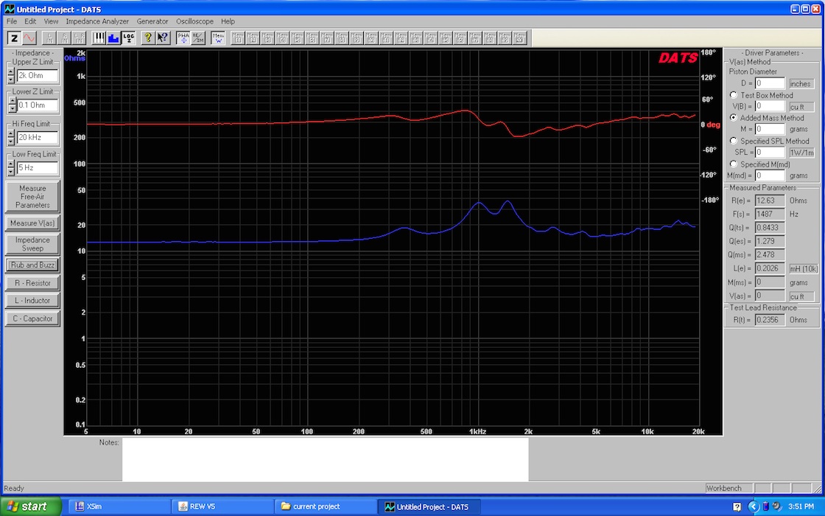Click the Measure V(as) button
Screen dimensions: 825x516
coord(32,223)
